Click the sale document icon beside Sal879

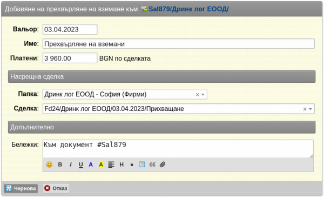pyautogui.click(x=144, y=9)
